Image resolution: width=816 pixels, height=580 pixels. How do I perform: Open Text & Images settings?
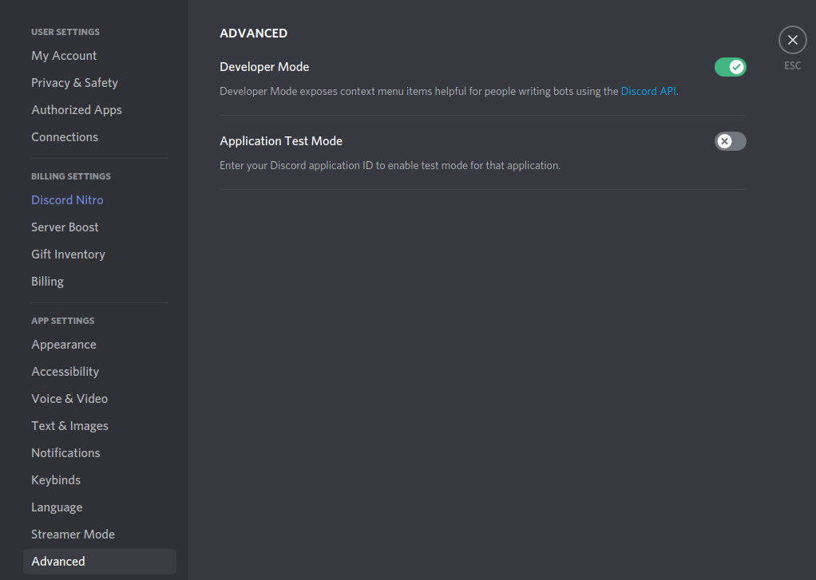tap(69, 425)
